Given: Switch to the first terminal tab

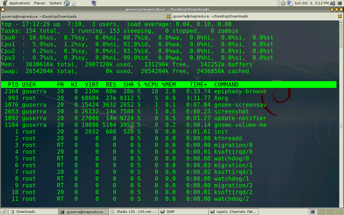Looking at the screenshot, I should [81, 16].
